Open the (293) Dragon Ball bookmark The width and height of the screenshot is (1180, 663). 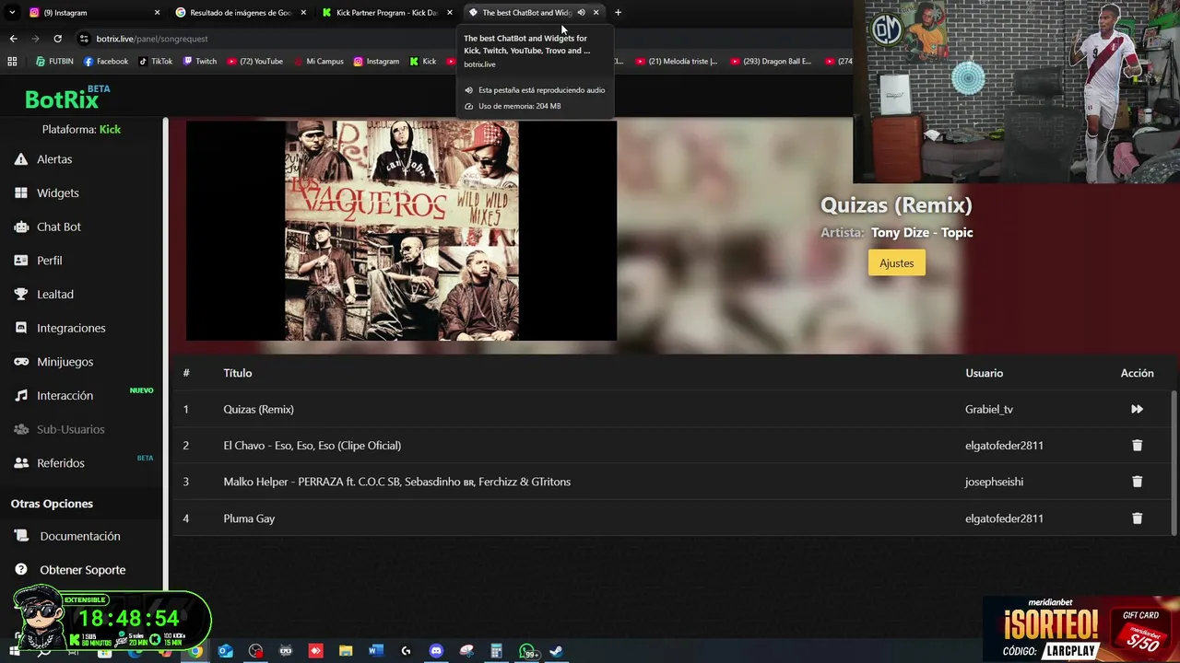tap(772, 62)
